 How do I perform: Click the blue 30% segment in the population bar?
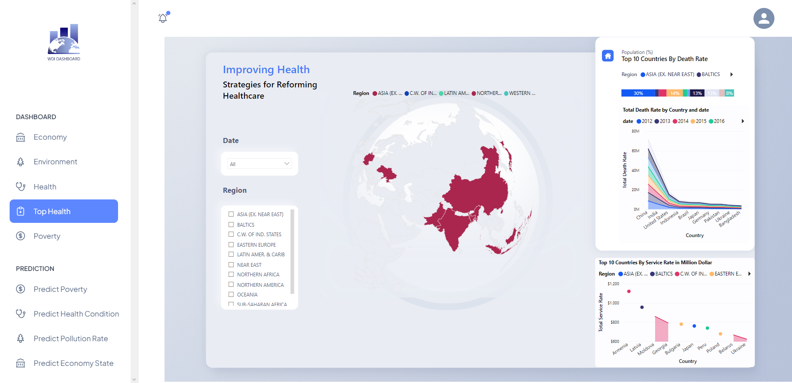(x=638, y=93)
